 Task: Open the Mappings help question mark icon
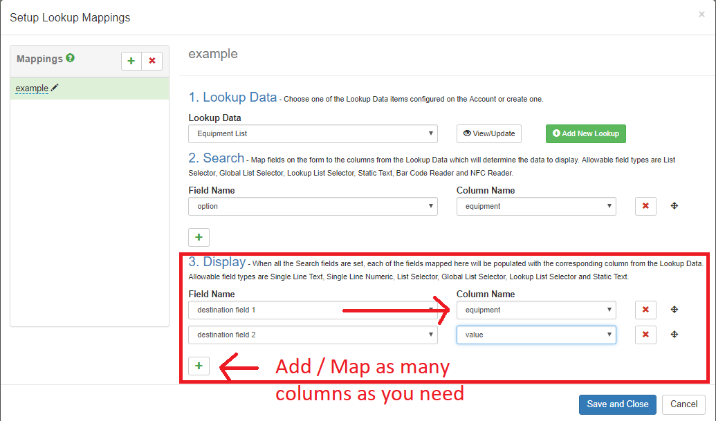(70, 59)
